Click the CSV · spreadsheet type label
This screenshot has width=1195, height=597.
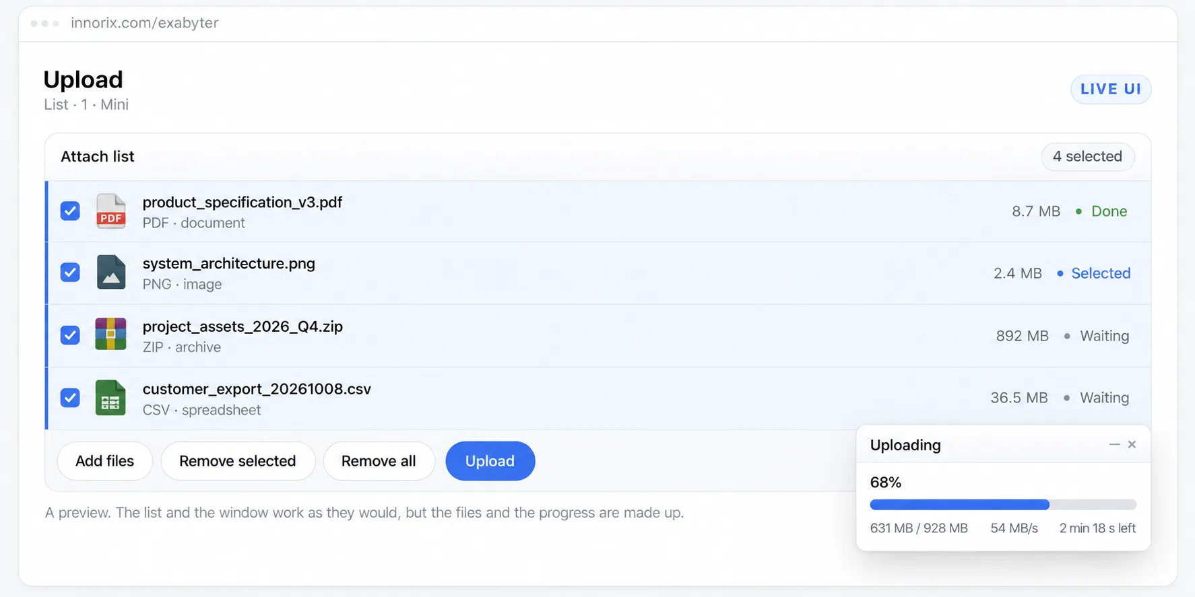[x=201, y=410]
